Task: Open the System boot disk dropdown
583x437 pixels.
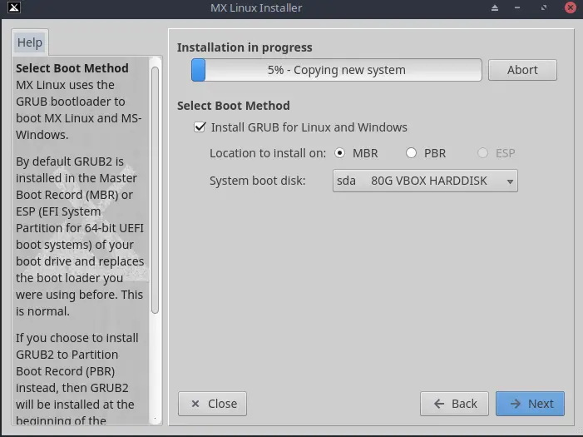Action: pyautogui.click(x=425, y=181)
